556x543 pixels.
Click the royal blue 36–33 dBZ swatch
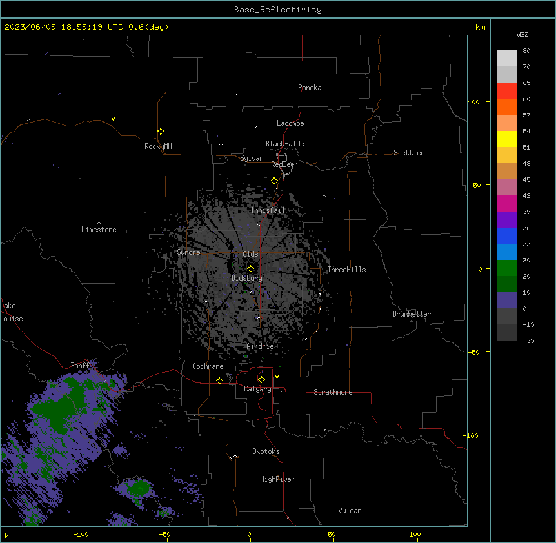(507, 235)
